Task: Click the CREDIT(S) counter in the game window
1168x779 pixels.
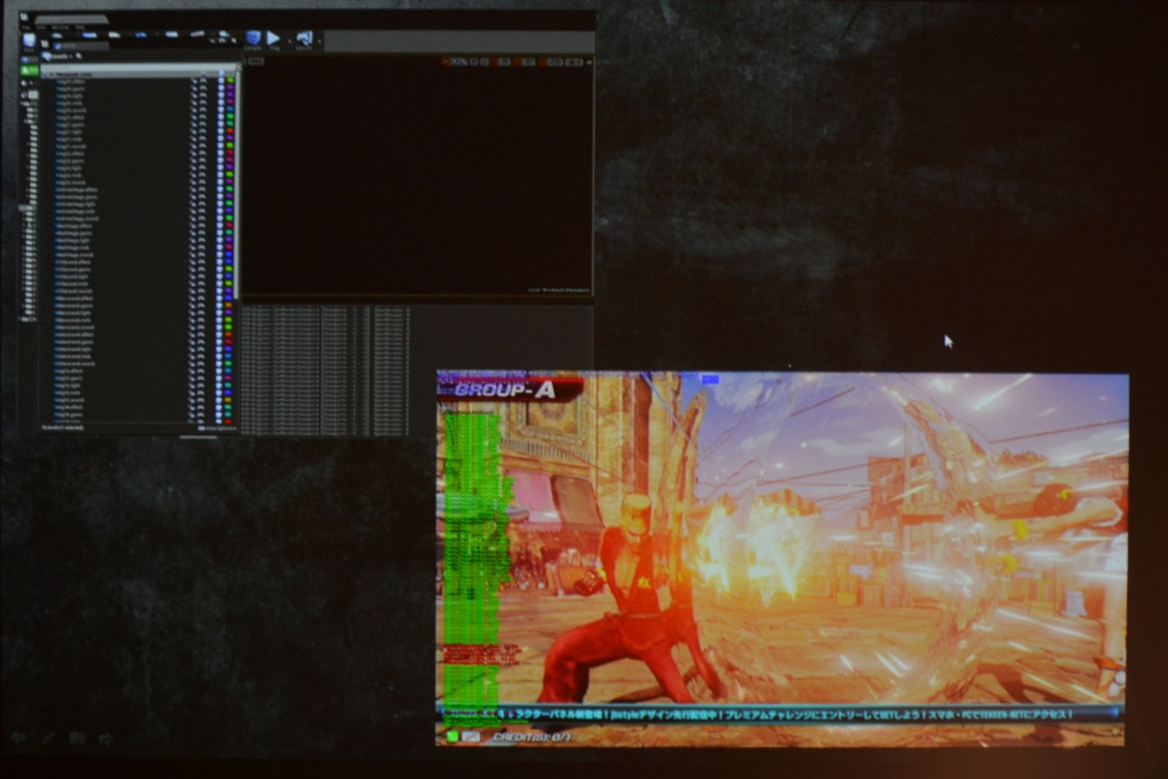Action: tap(531, 737)
